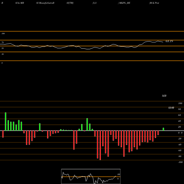Click the RSI axis label 30
Viewport: 184px width, 184px height.
coord(3,54)
